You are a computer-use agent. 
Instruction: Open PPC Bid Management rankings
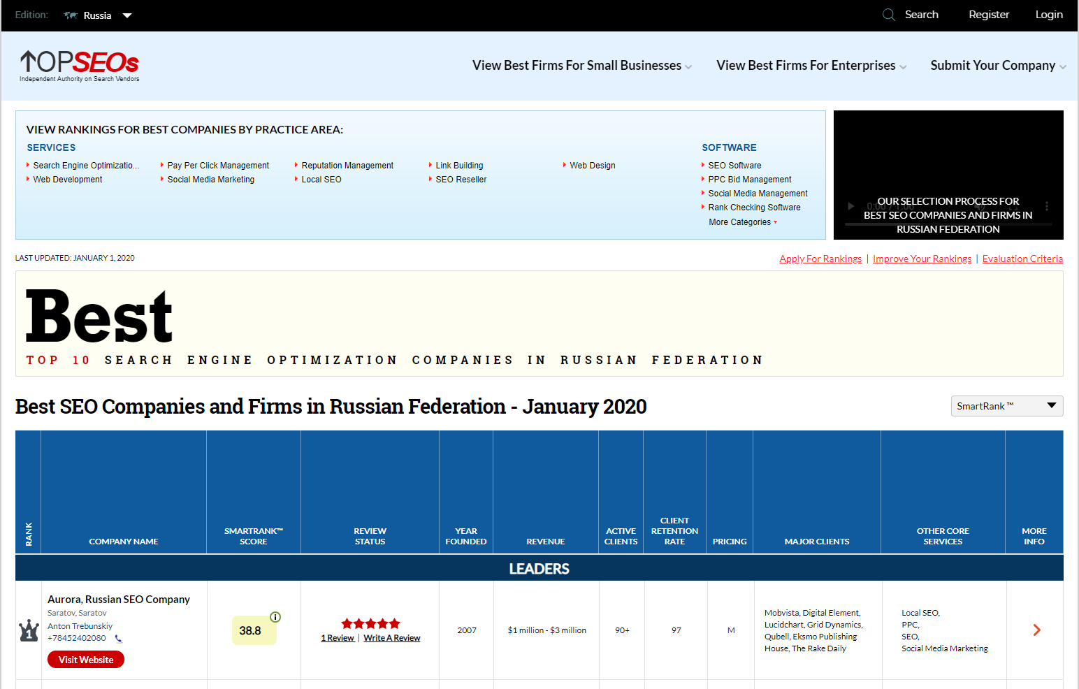[x=750, y=180]
